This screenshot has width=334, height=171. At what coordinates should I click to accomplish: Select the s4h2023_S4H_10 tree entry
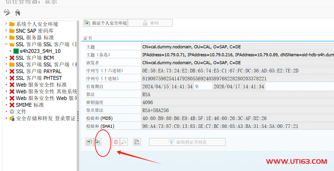pos(40,51)
